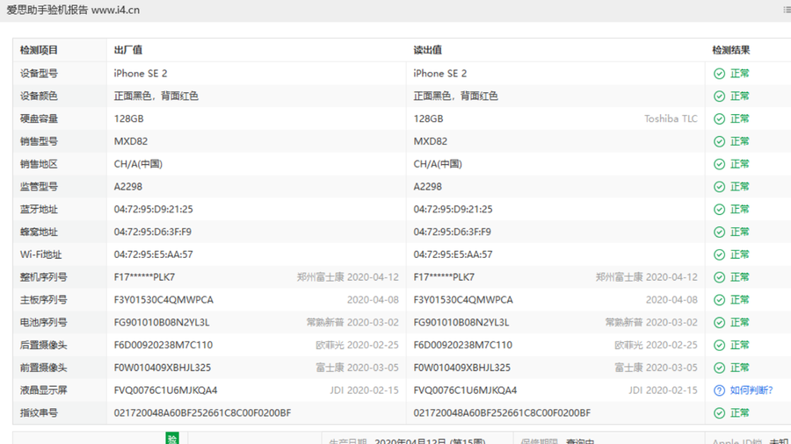Click the green check icon in 销售地区 row
Screen dimensions: 791x444
pos(719,165)
